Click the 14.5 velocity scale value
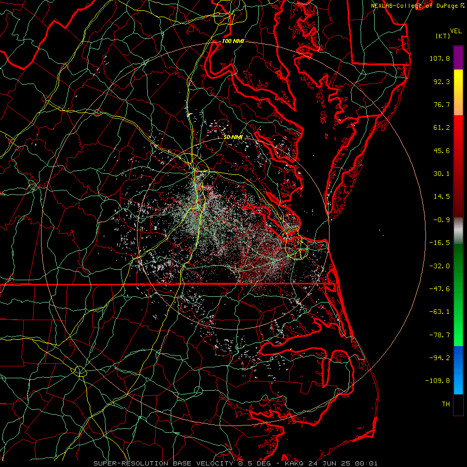Screen dimensions: 467x467 [x=442, y=197]
